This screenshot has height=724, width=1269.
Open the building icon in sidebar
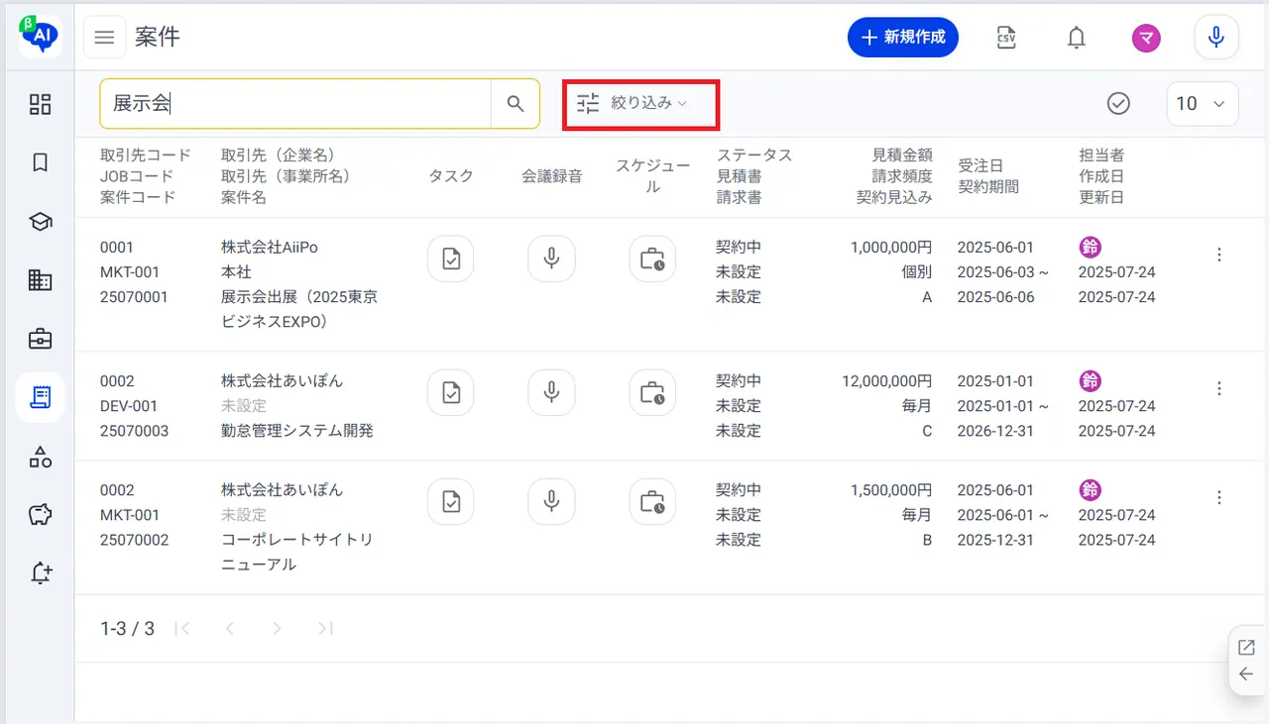(x=40, y=280)
